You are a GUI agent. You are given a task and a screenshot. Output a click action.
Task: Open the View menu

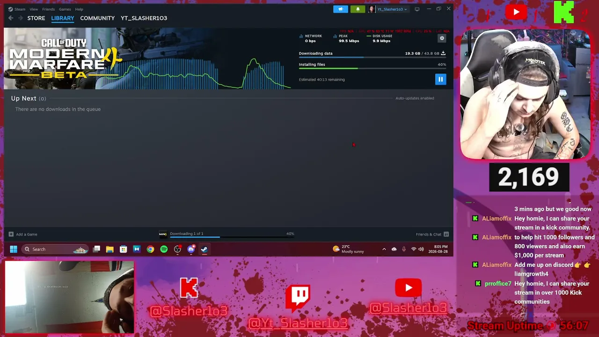pos(34,9)
